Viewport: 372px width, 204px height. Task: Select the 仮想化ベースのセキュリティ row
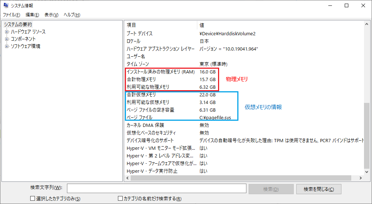click(244, 133)
